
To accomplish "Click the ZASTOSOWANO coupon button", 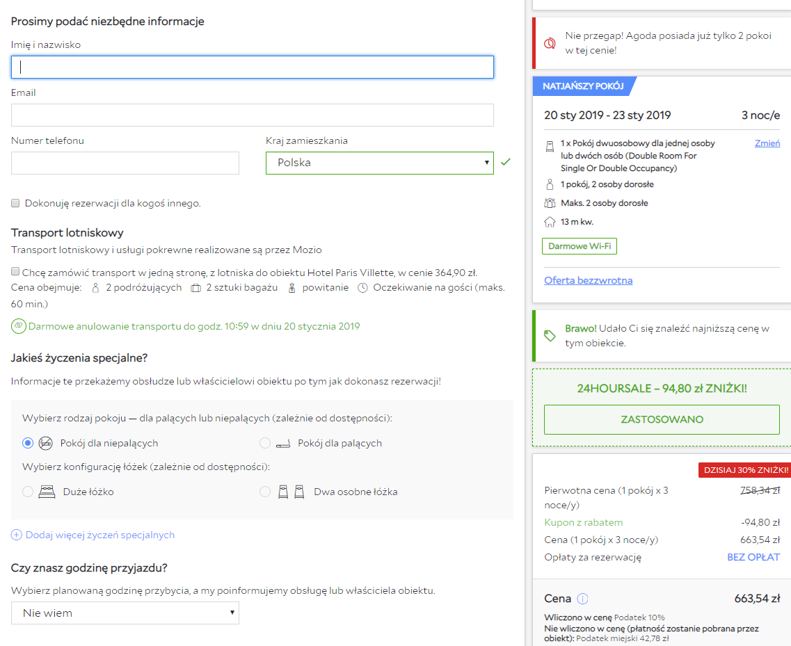I will [662, 419].
